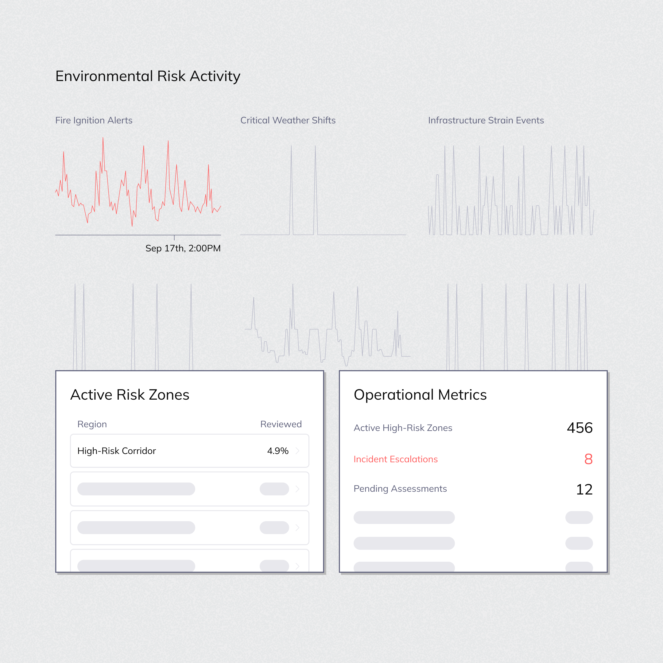Click the Active Risk Zones panel title
Screen dimensions: 663x663
point(130,395)
